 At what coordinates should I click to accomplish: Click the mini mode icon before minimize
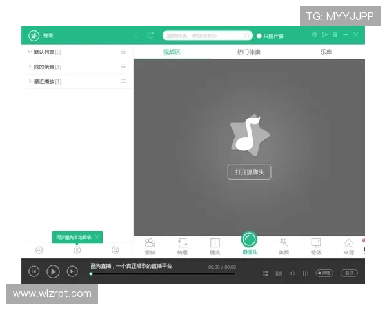click(335, 35)
